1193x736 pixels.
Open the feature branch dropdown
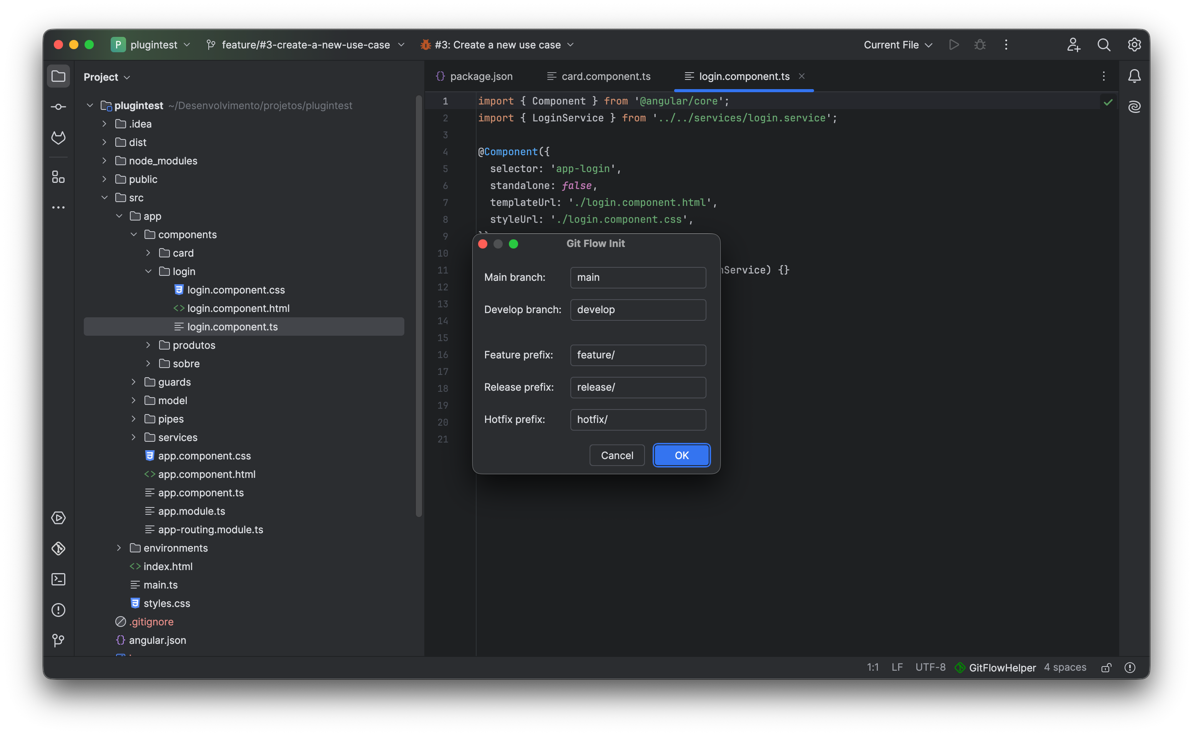pyautogui.click(x=305, y=45)
